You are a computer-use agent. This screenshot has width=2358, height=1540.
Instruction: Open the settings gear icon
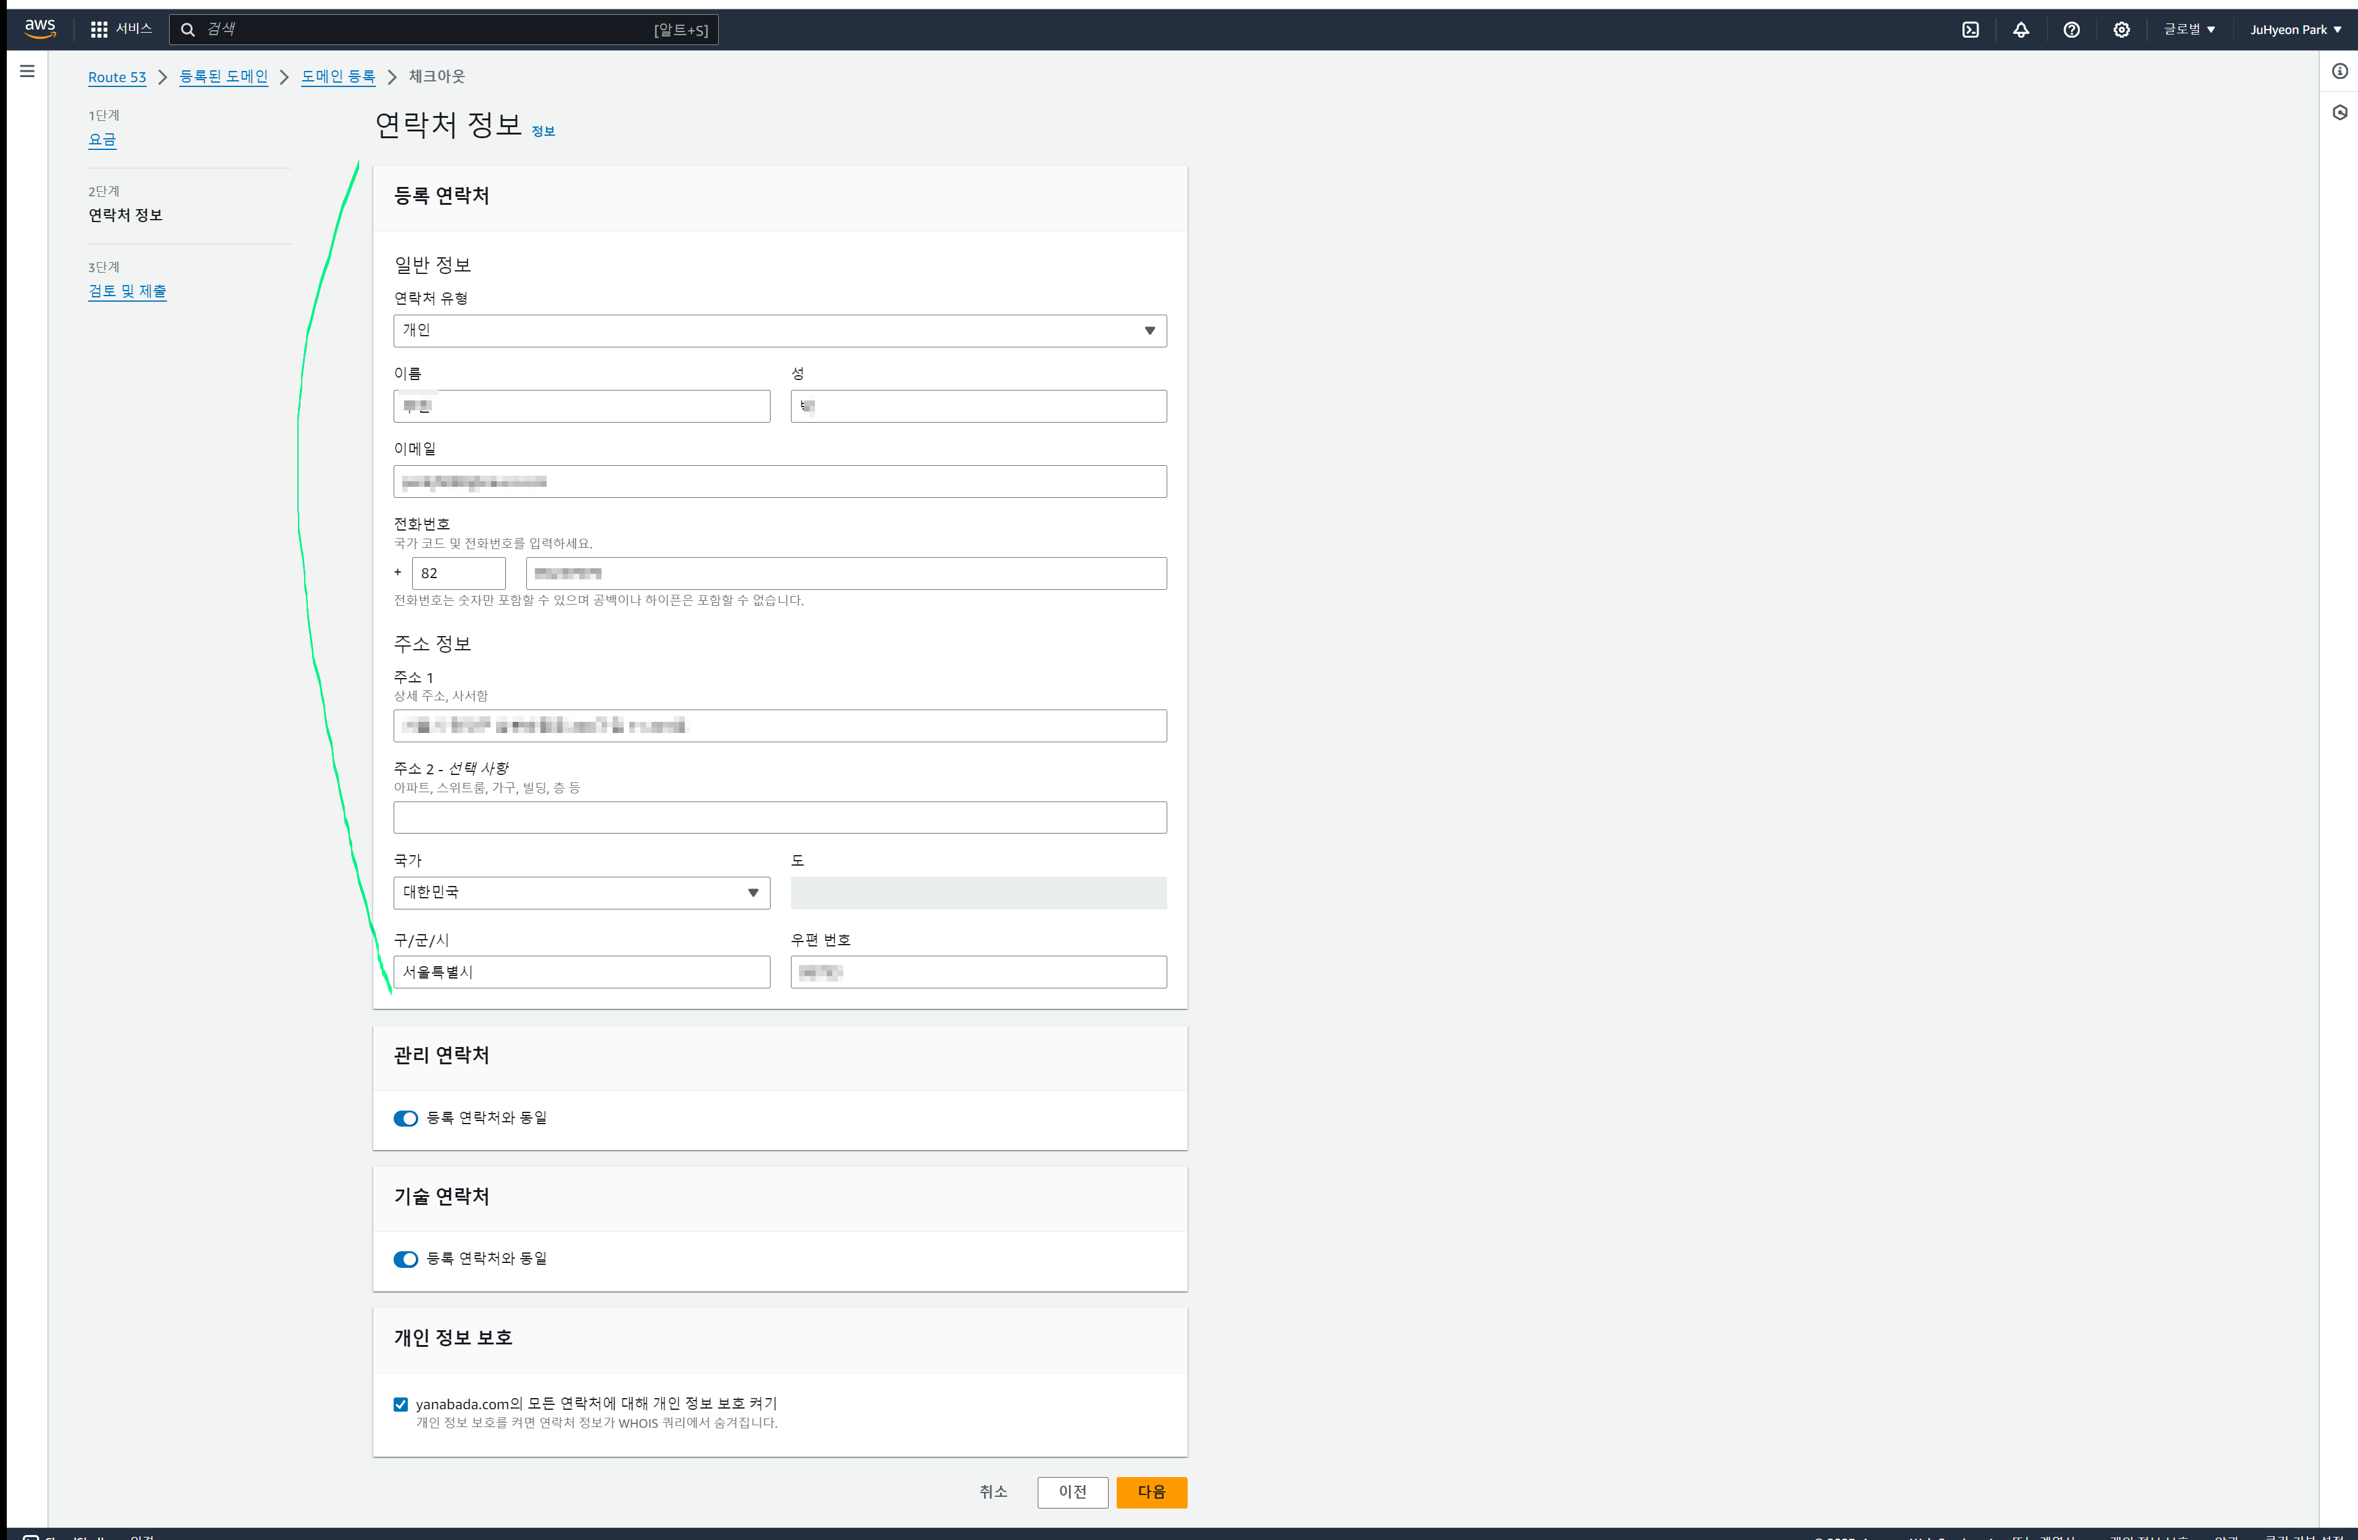pyautogui.click(x=2121, y=30)
